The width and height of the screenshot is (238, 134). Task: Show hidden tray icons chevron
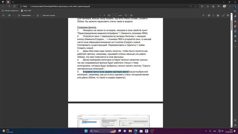click(206, 131)
